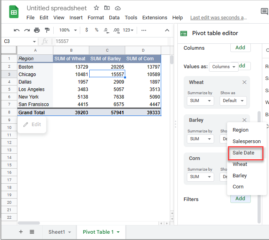Image resolution: width=269 pixels, height=240 pixels.
Task: Format the cell as currency
Action: coord(87,30)
